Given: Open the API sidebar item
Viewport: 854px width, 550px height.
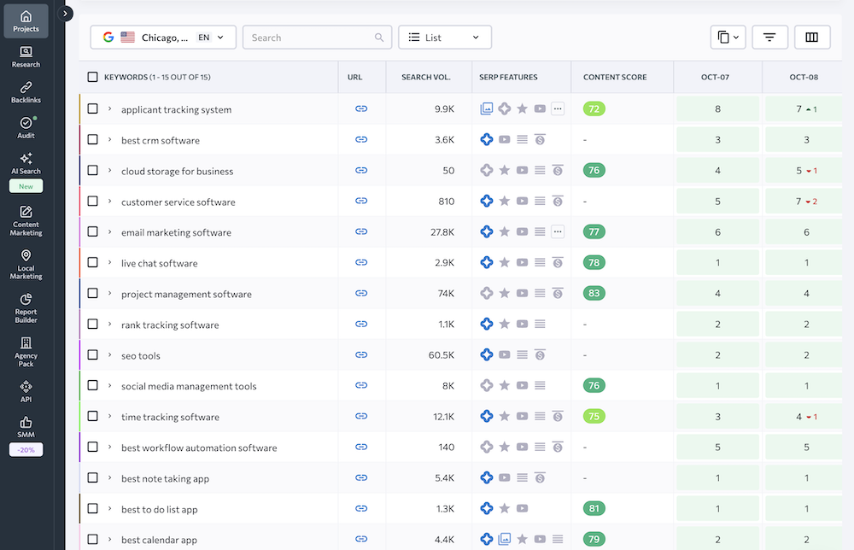Looking at the screenshot, I should [x=26, y=391].
